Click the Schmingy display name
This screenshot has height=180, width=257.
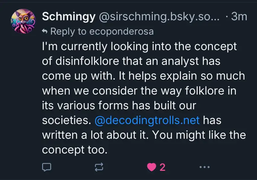tap(69, 17)
